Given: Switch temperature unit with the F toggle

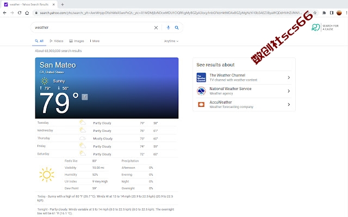Looking at the screenshot, I should click(85, 97).
